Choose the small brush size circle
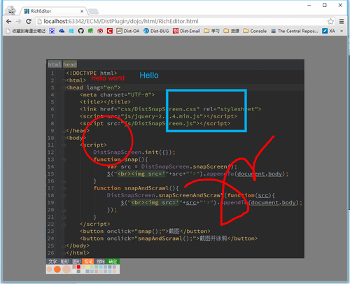Screen dimensions: 350x284 50,269
